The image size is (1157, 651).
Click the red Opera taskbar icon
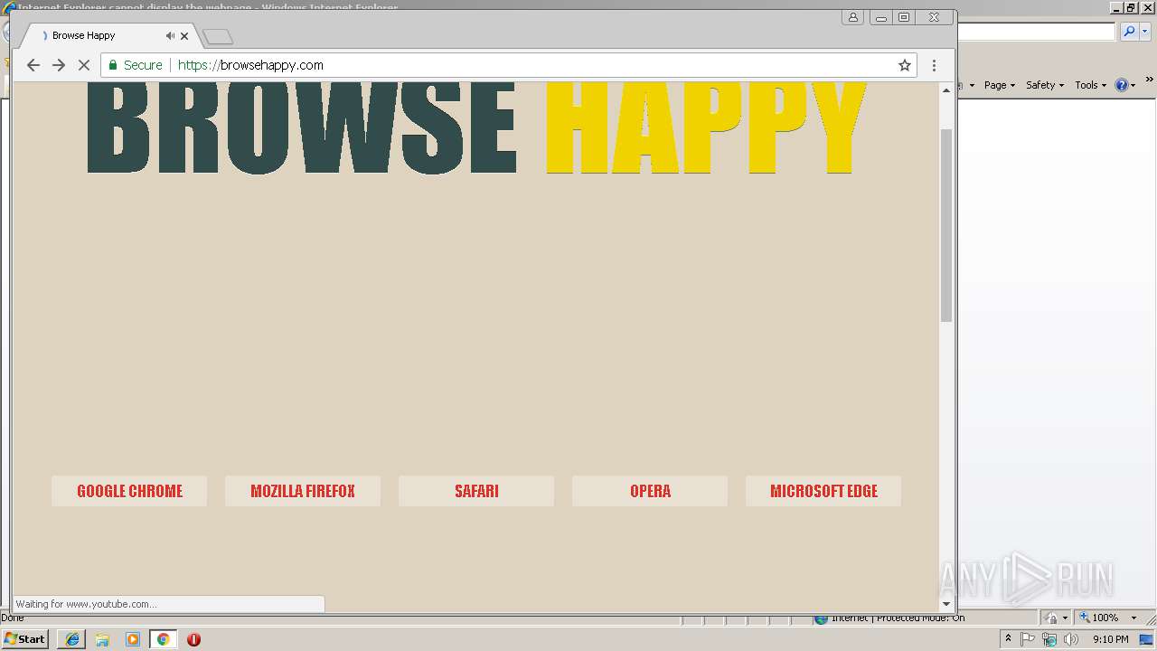pyautogui.click(x=193, y=639)
